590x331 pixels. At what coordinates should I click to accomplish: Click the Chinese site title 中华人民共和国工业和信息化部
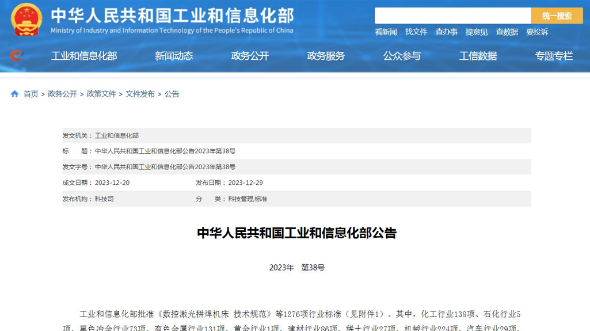point(172,16)
